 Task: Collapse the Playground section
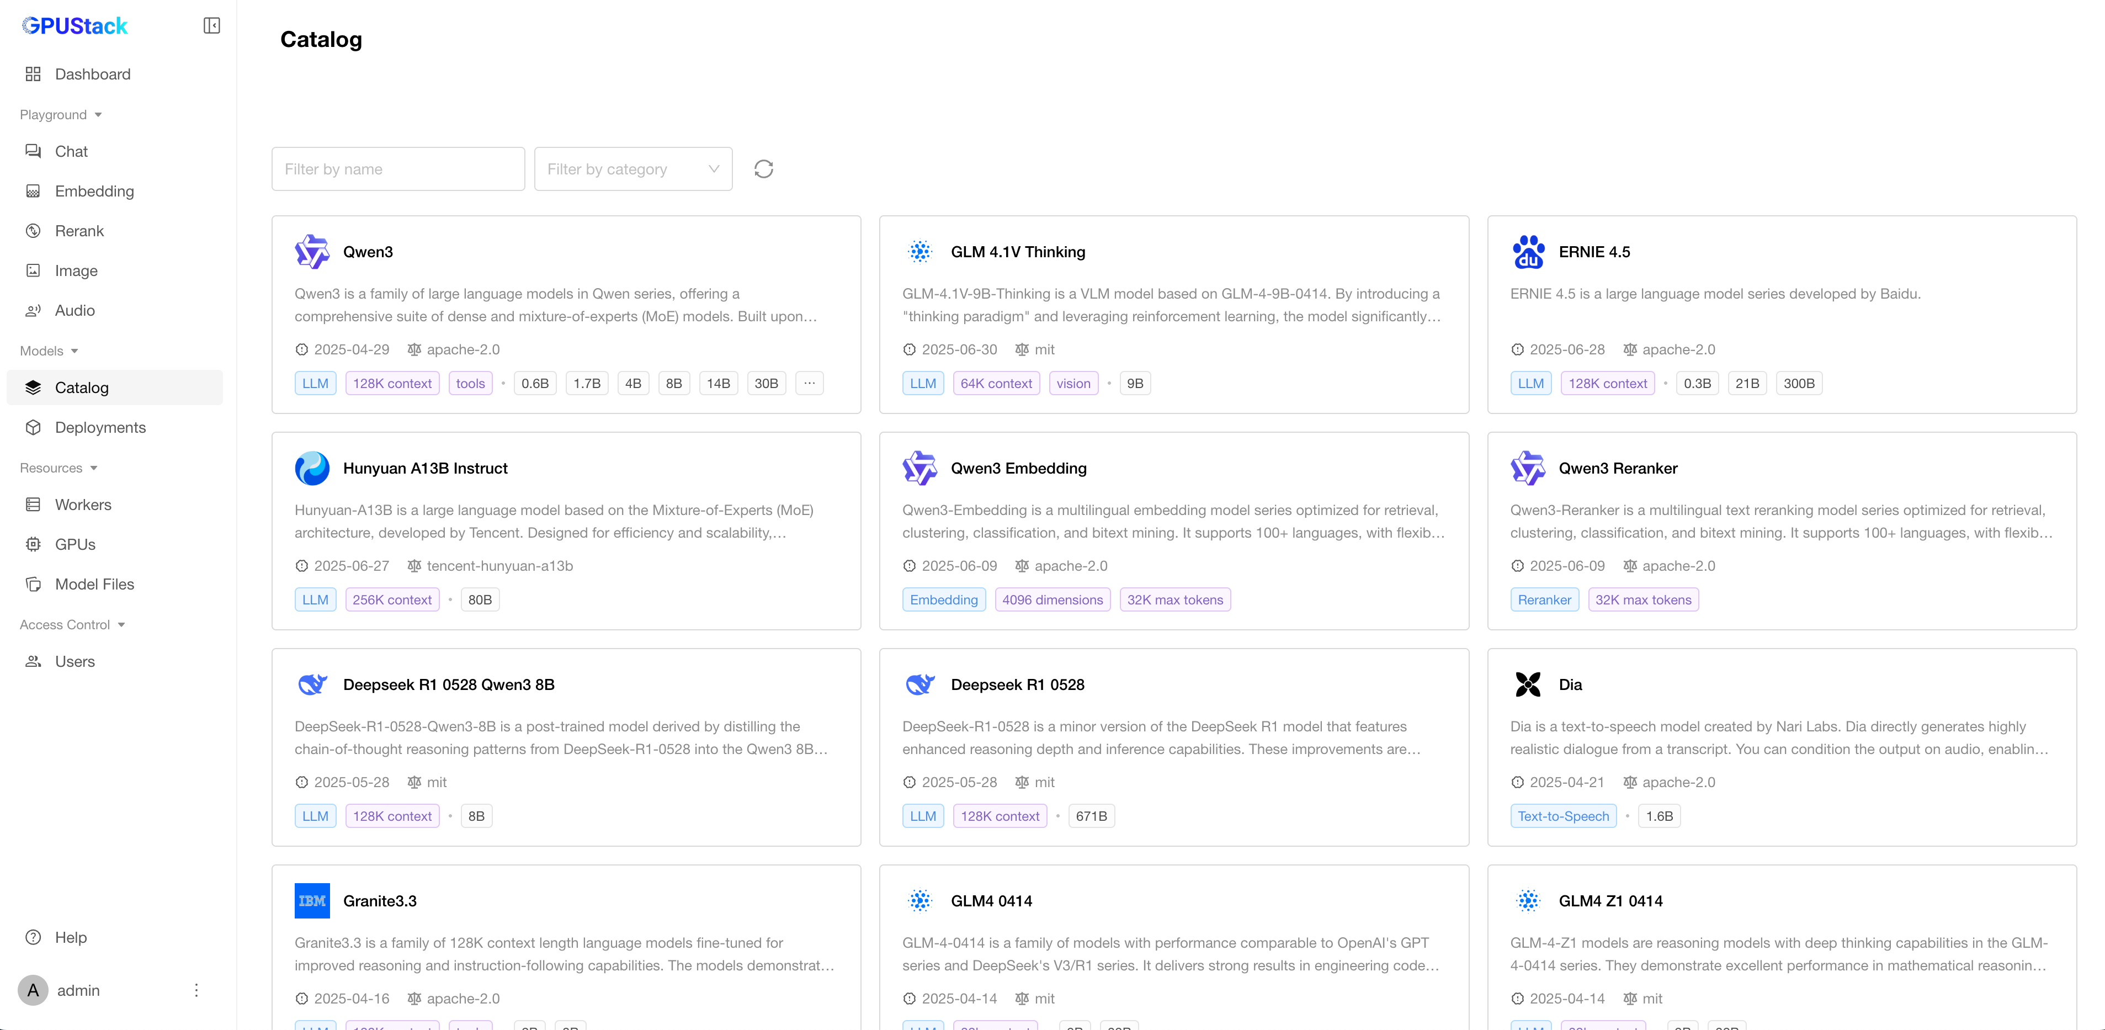pyautogui.click(x=61, y=114)
